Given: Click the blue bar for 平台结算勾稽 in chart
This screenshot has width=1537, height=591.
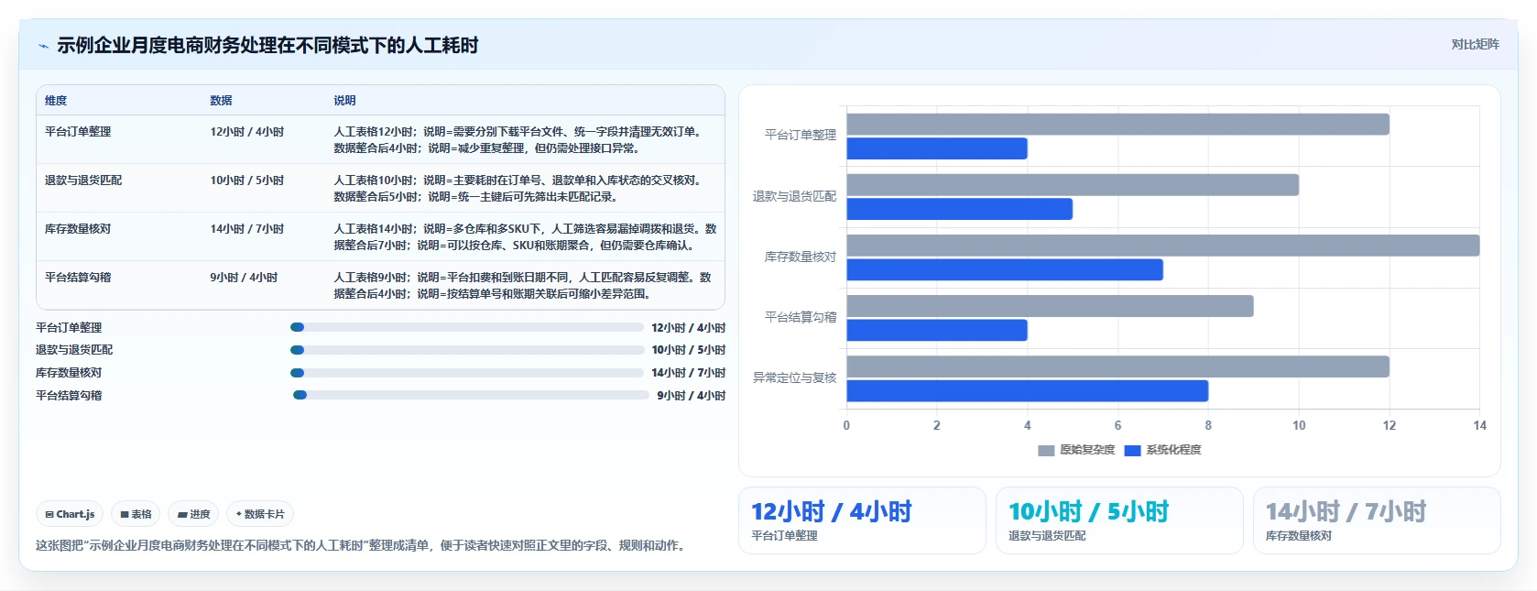Looking at the screenshot, I should point(937,330).
